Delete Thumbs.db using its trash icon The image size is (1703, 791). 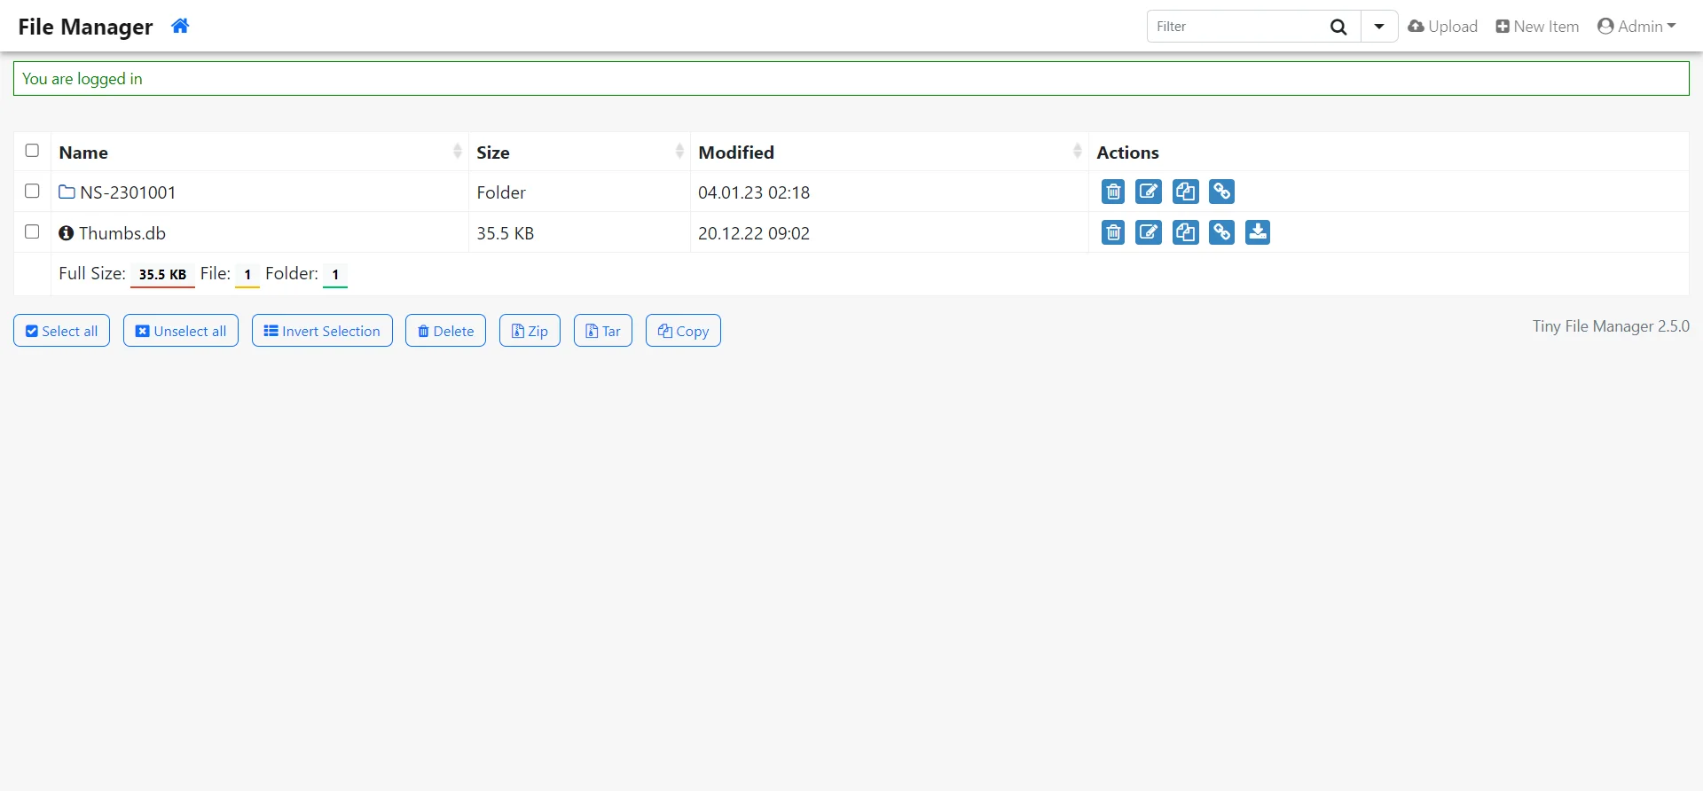(x=1112, y=232)
